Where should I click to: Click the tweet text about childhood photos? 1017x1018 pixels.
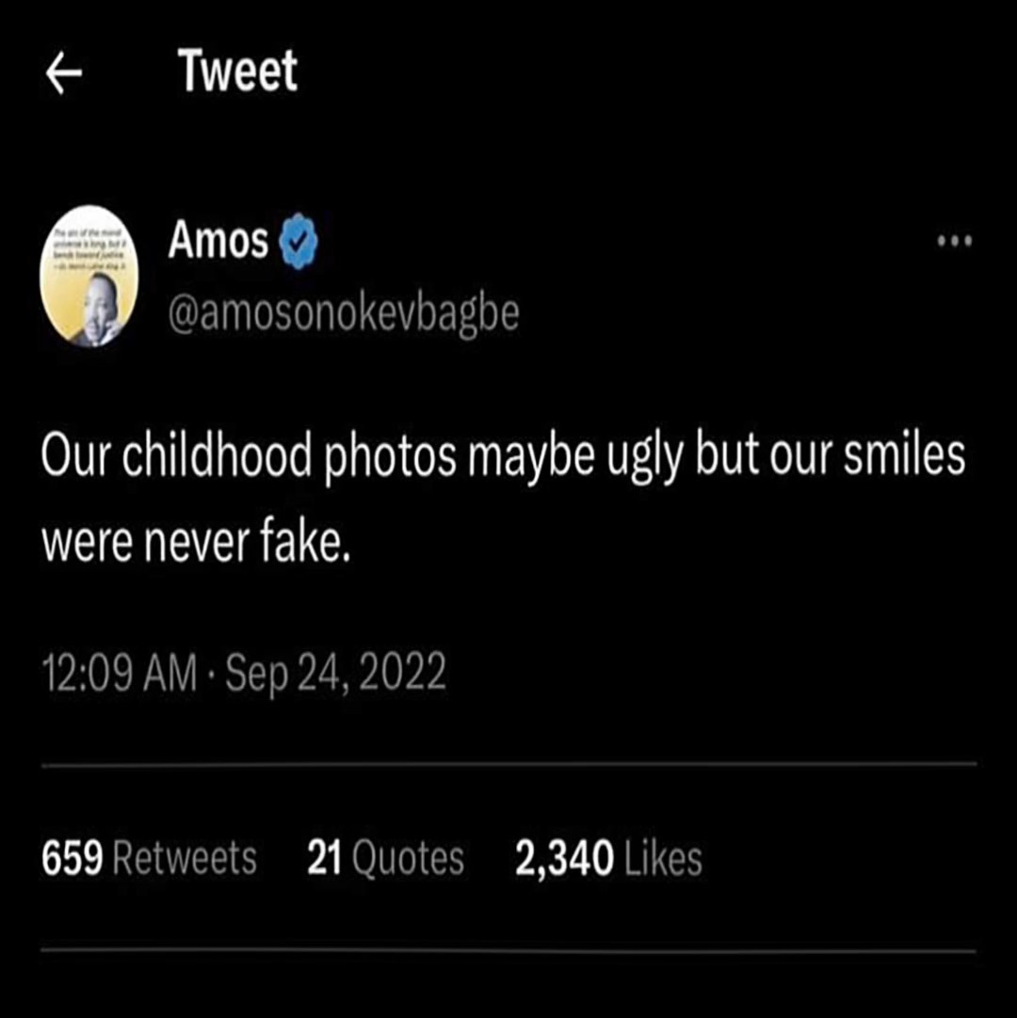[503, 456]
